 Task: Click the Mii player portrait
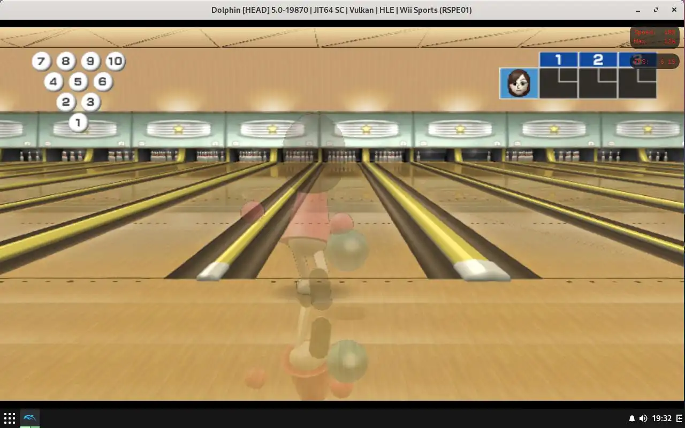point(519,83)
